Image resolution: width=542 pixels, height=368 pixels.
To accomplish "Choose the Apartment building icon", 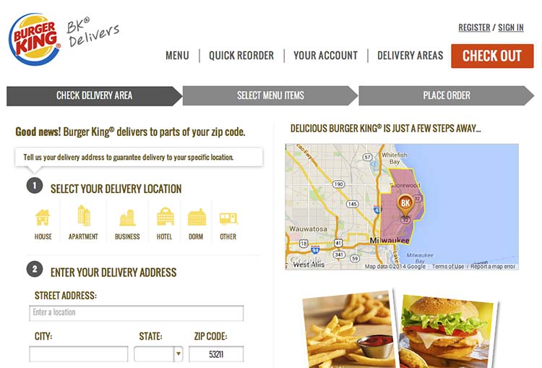I will click(x=84, y=216).
